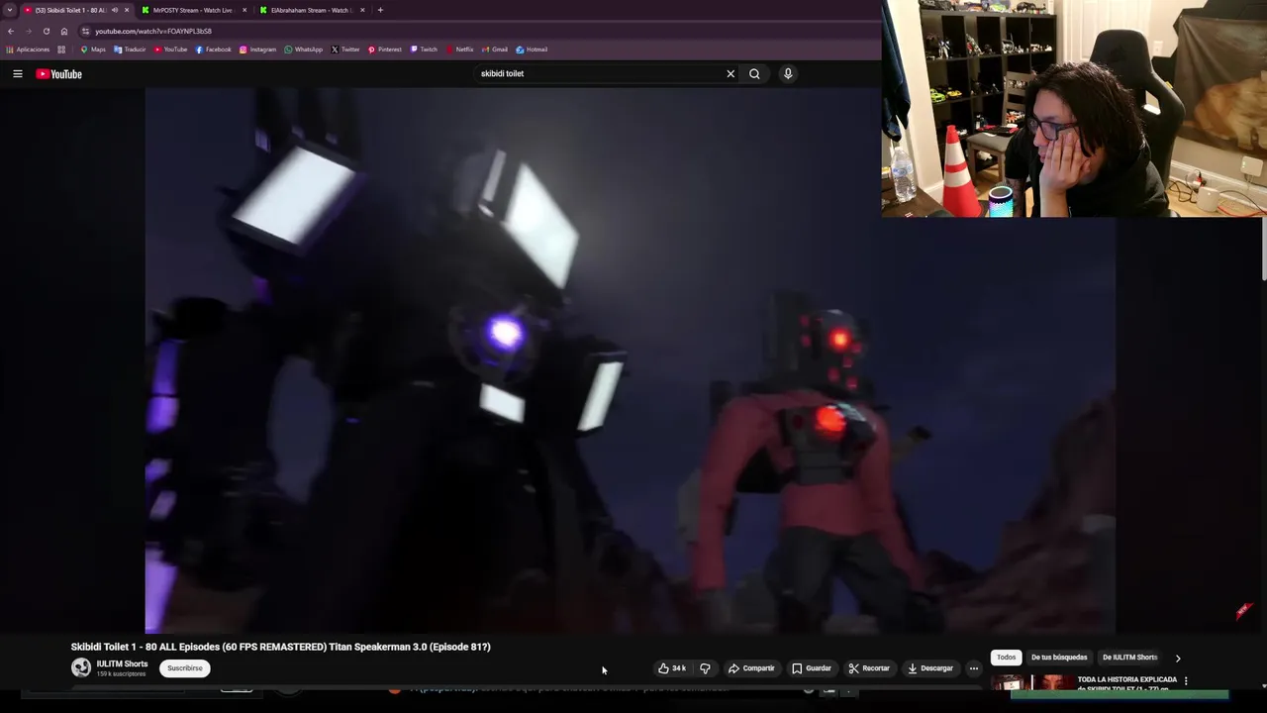1267x713 pixels.
Task: Run search with the magnifier icon
Action: coord(754,74)
